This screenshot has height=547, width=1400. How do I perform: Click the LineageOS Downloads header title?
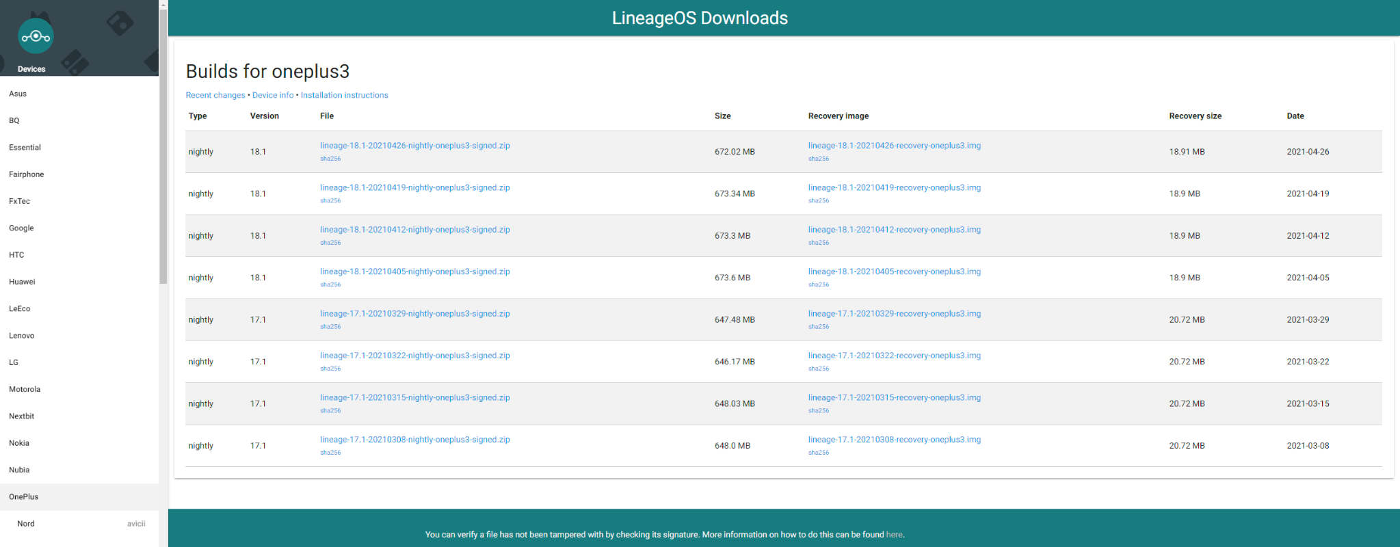click(700, 18)
